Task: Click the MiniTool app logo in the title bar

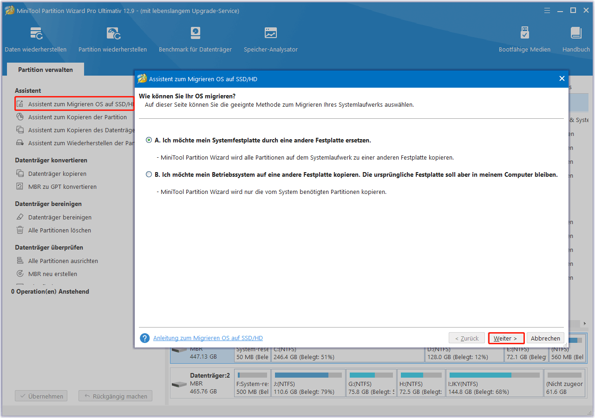Action: point(9,10)
